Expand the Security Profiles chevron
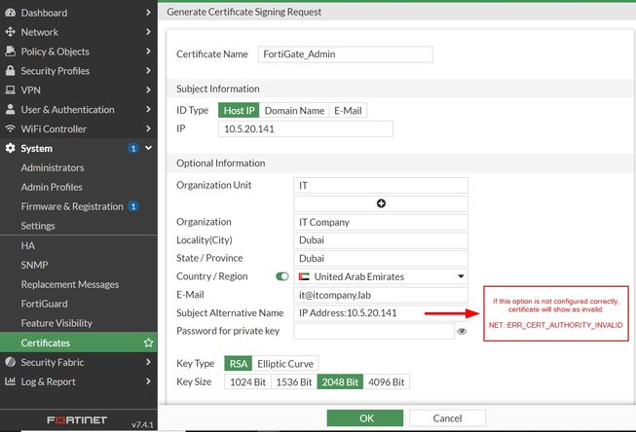 coord(148,70)
